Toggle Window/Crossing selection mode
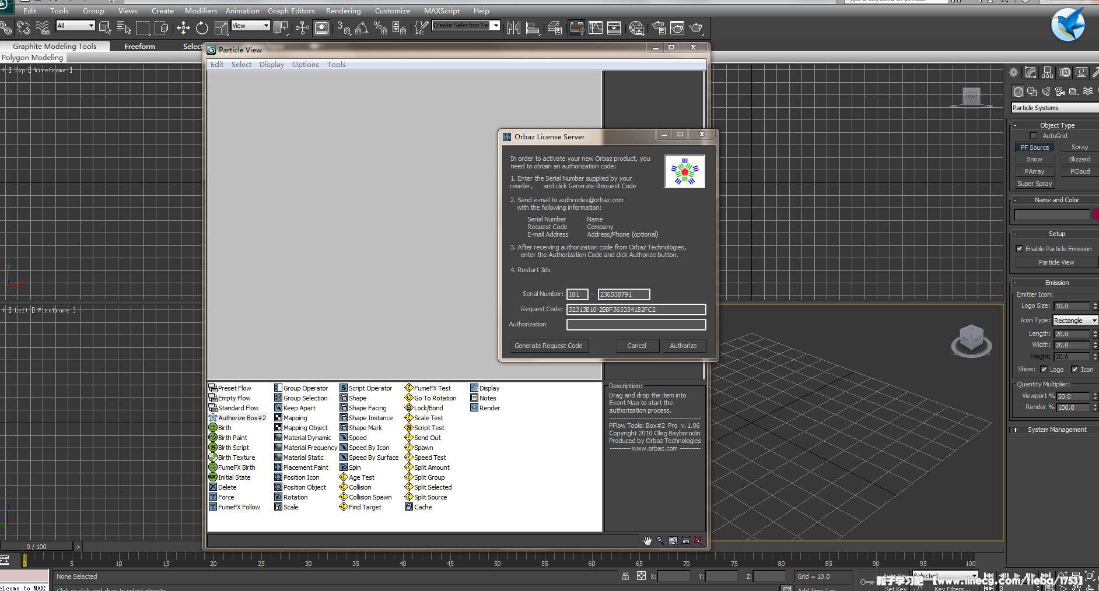Image resolution: width=1099 pixels, height=591 pixels. coord(161,27)
